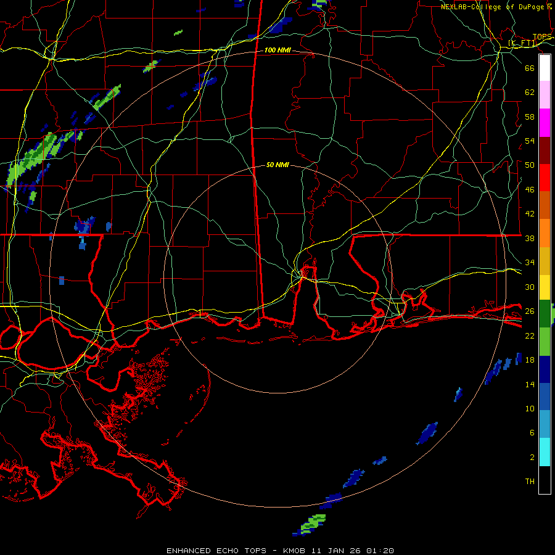This screenshot has height=555, width=555.
Task: Select the dark green legend swatch
Action: click(545, 314)
